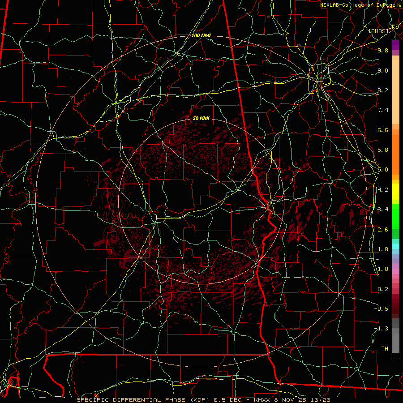Click the 5.8 value on color scale
Viewport: 403px width, 403px height.
(383, 150)
